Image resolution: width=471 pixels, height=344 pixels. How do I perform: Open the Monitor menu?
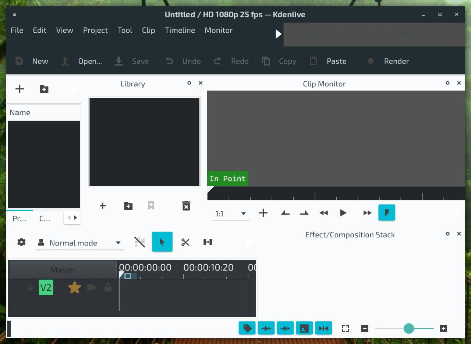(219, 30)
